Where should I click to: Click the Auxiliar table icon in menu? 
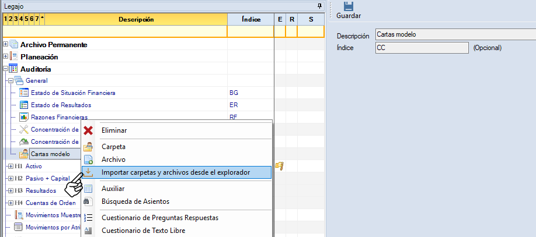click(88, 189)
